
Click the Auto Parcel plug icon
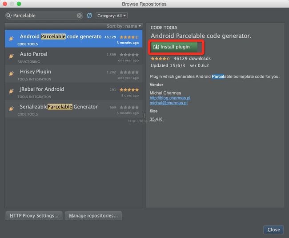coord(12,56)
